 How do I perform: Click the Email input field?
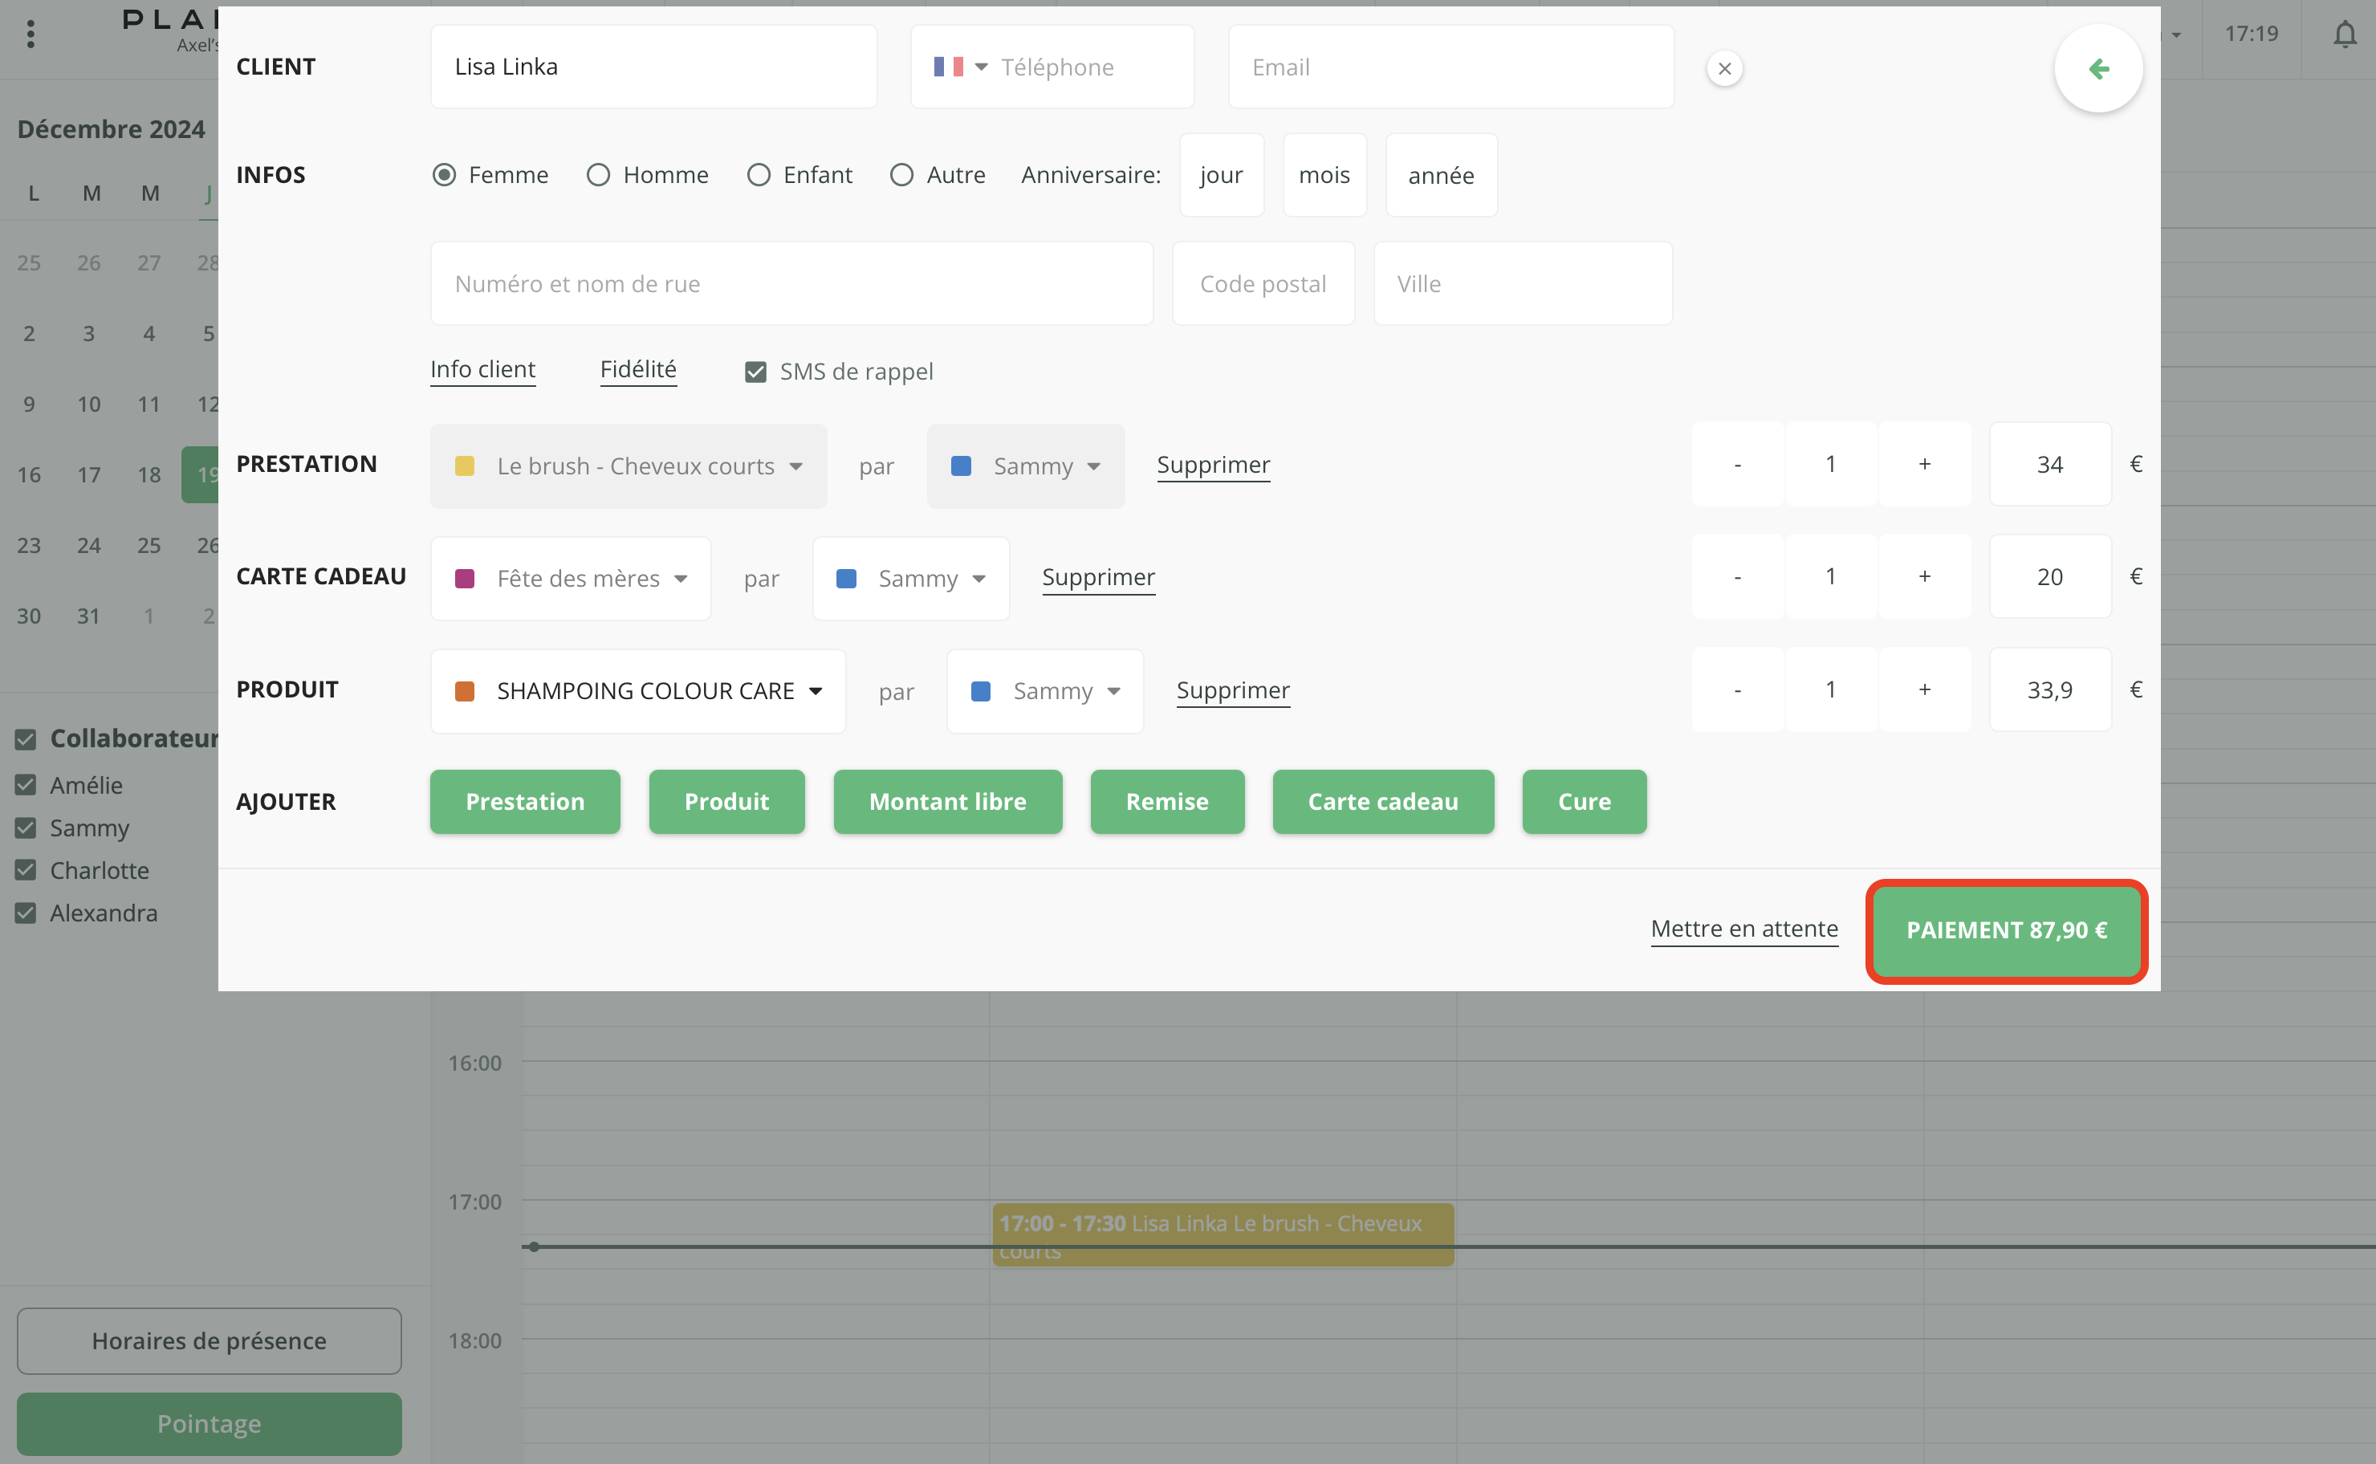click(1450, 67)
